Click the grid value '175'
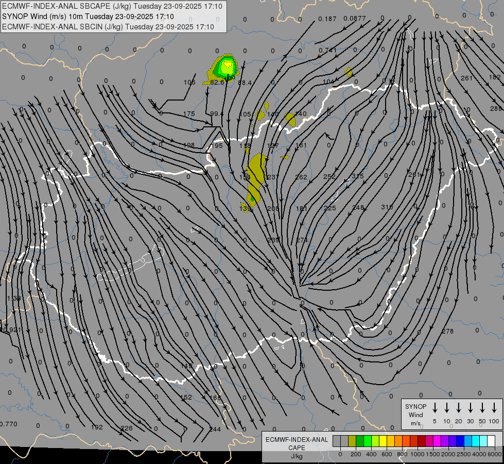The height and width of the screenshot is (464, 504). [x=189, y=113]
